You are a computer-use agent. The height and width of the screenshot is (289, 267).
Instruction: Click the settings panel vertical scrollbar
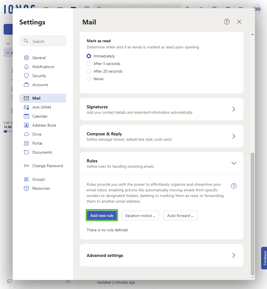coord(252,214)
